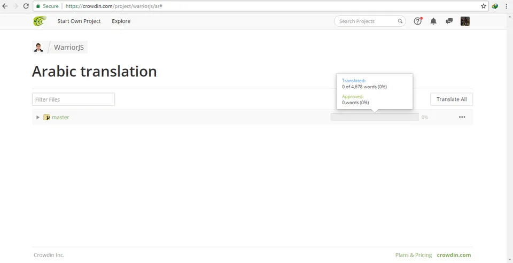The image size is (513, 263).
Task: Click the Translated label in tooltip
Action: point(354,81)
